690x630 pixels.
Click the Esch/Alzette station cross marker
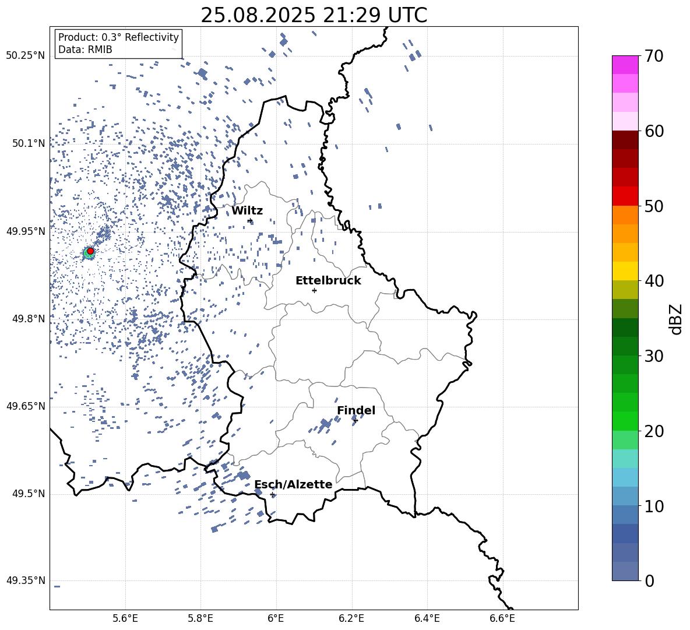coord(272,494)
